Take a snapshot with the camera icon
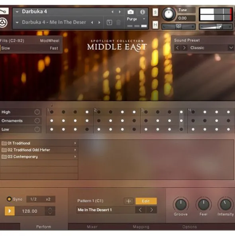 131,12
